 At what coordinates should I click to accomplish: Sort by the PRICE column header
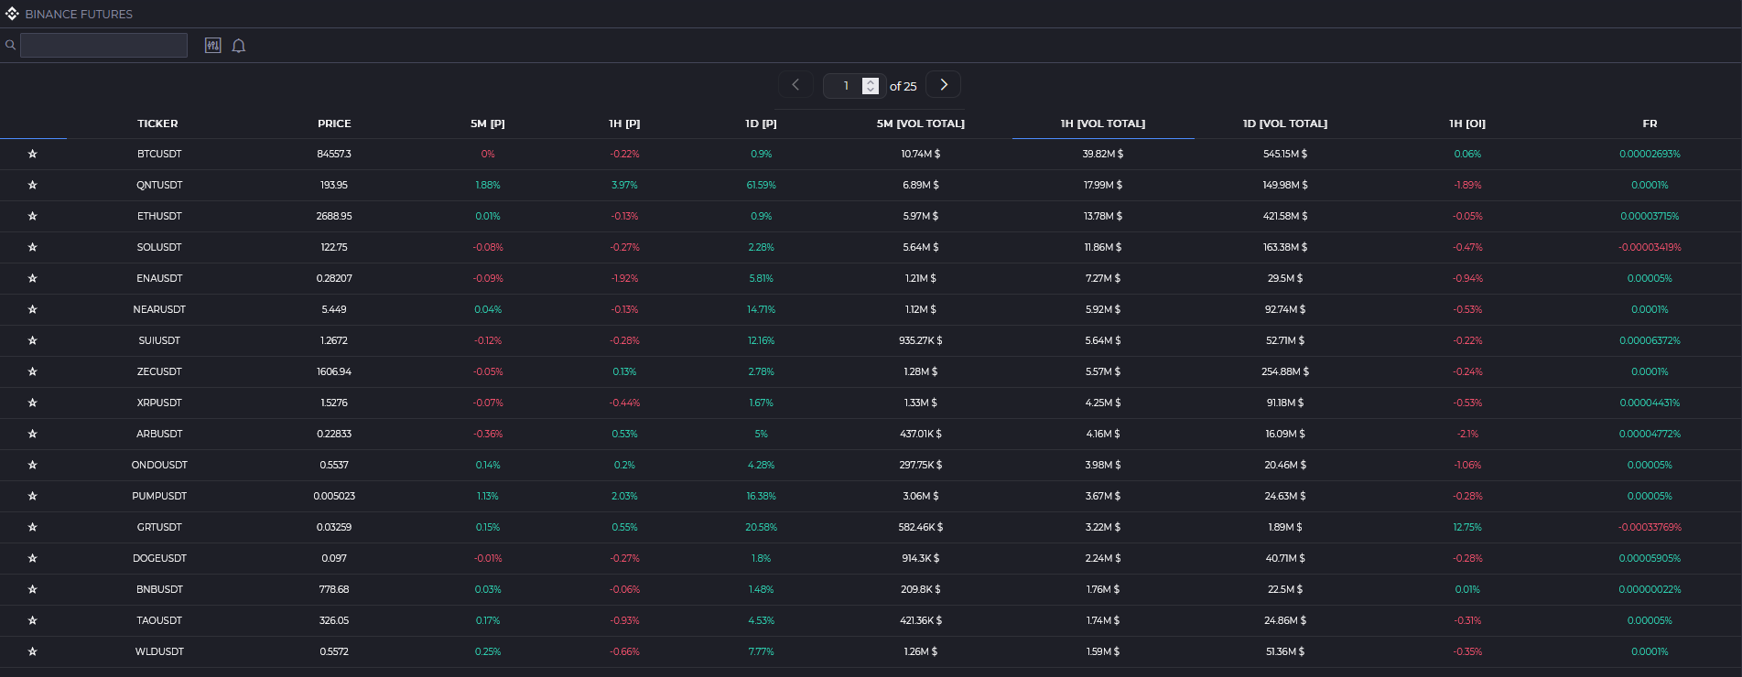(x=334, y=124)
